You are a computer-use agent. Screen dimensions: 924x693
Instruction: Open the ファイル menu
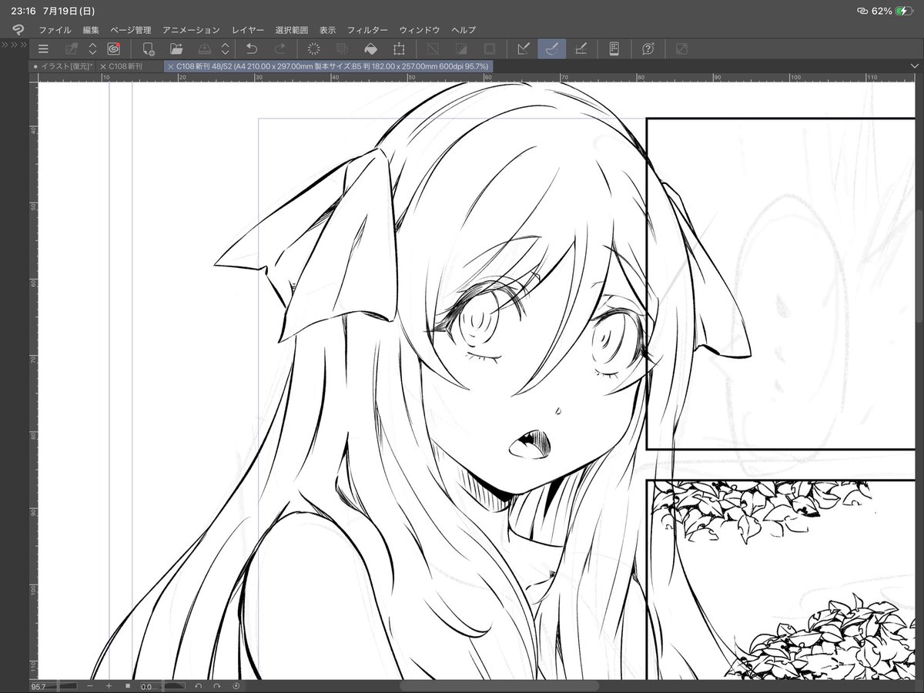pos(55,30)
